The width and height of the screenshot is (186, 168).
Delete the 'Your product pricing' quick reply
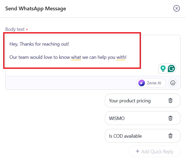[170, 100]
